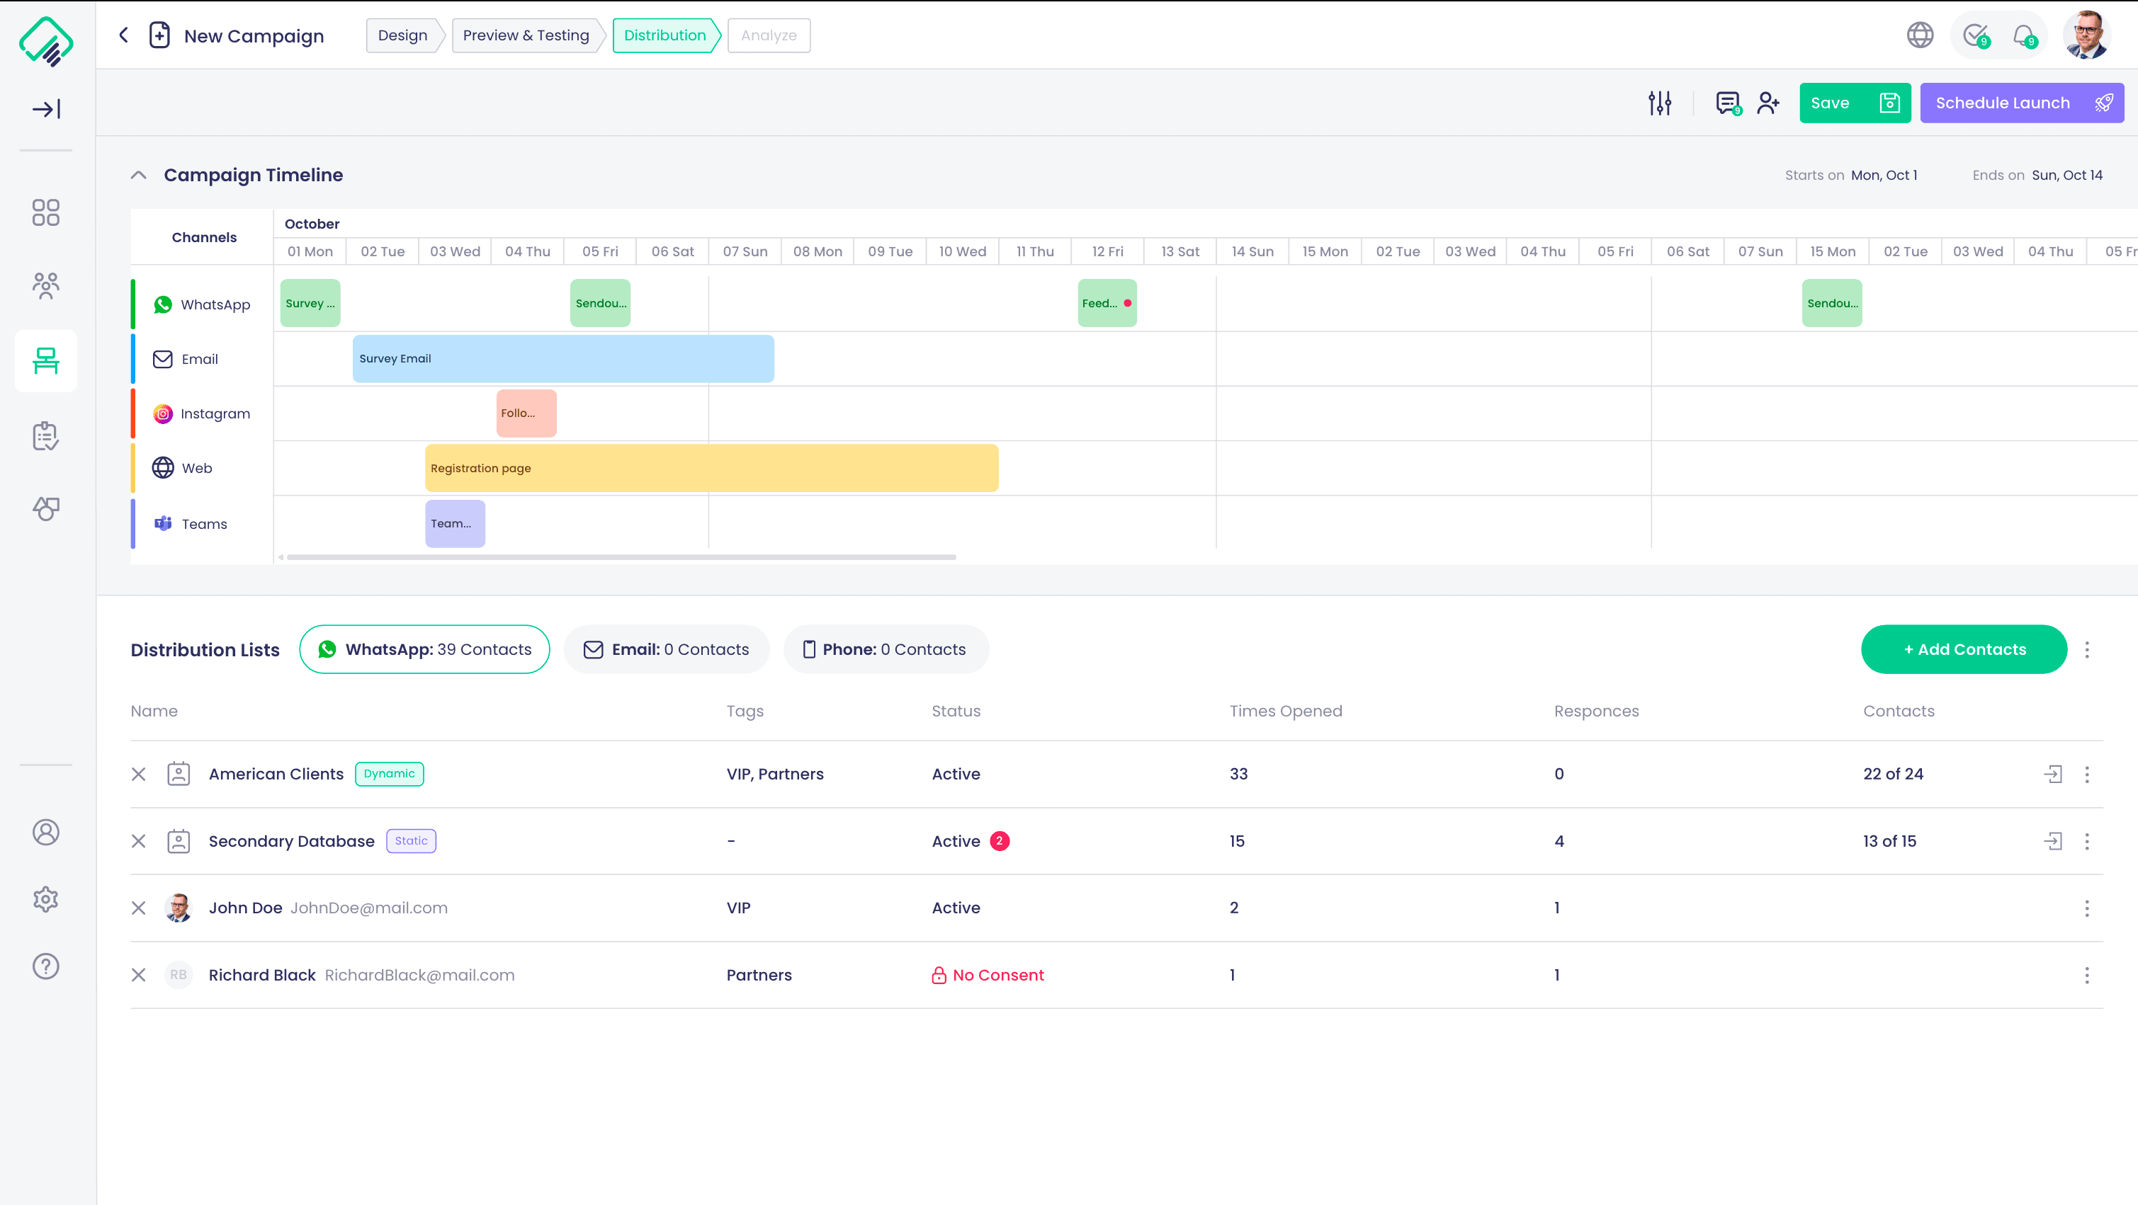Open more options for Secondary Database row

tap(2086, 841)
